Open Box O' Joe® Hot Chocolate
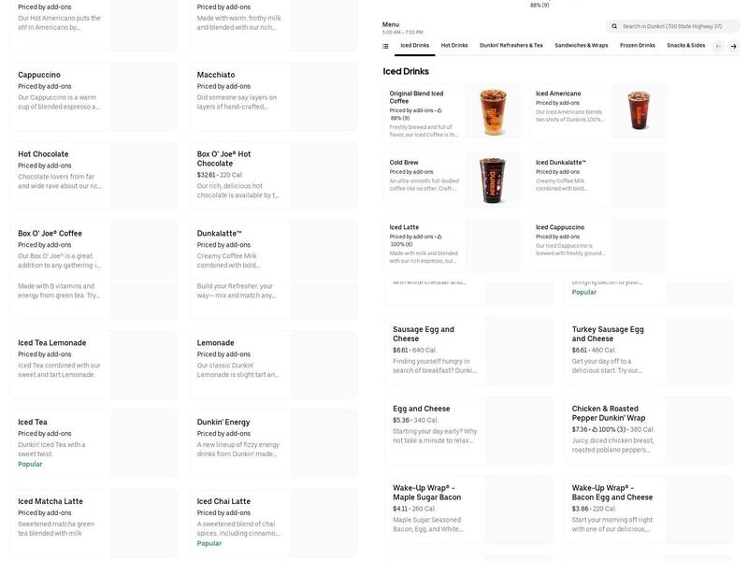This screenshot has width=748, height=561. coord(273,176)
